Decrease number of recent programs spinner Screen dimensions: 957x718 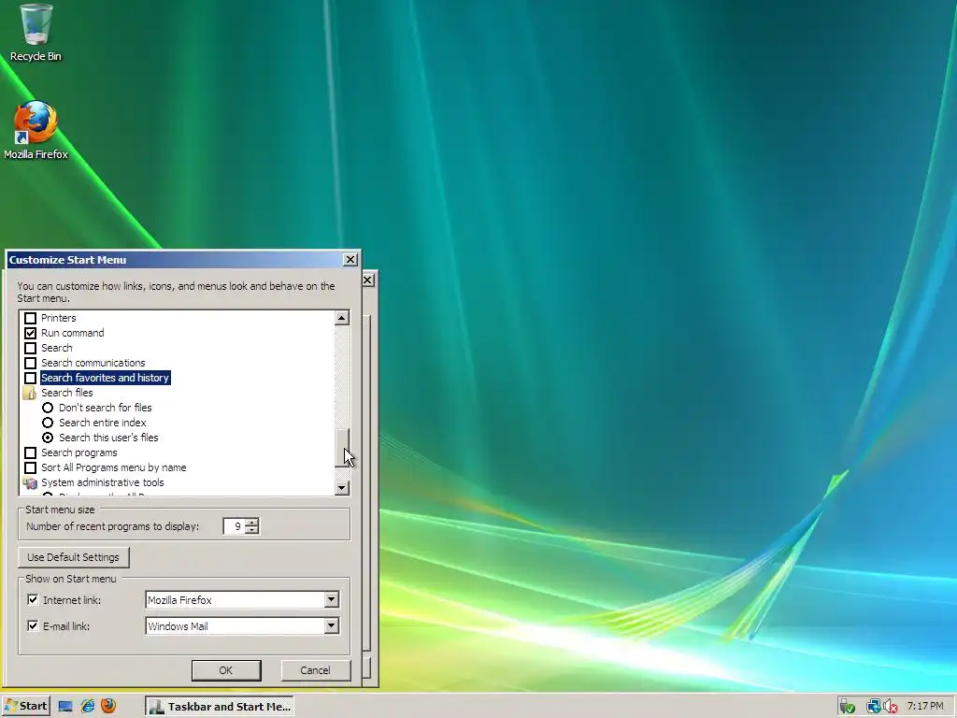click(x=252, y=530)
